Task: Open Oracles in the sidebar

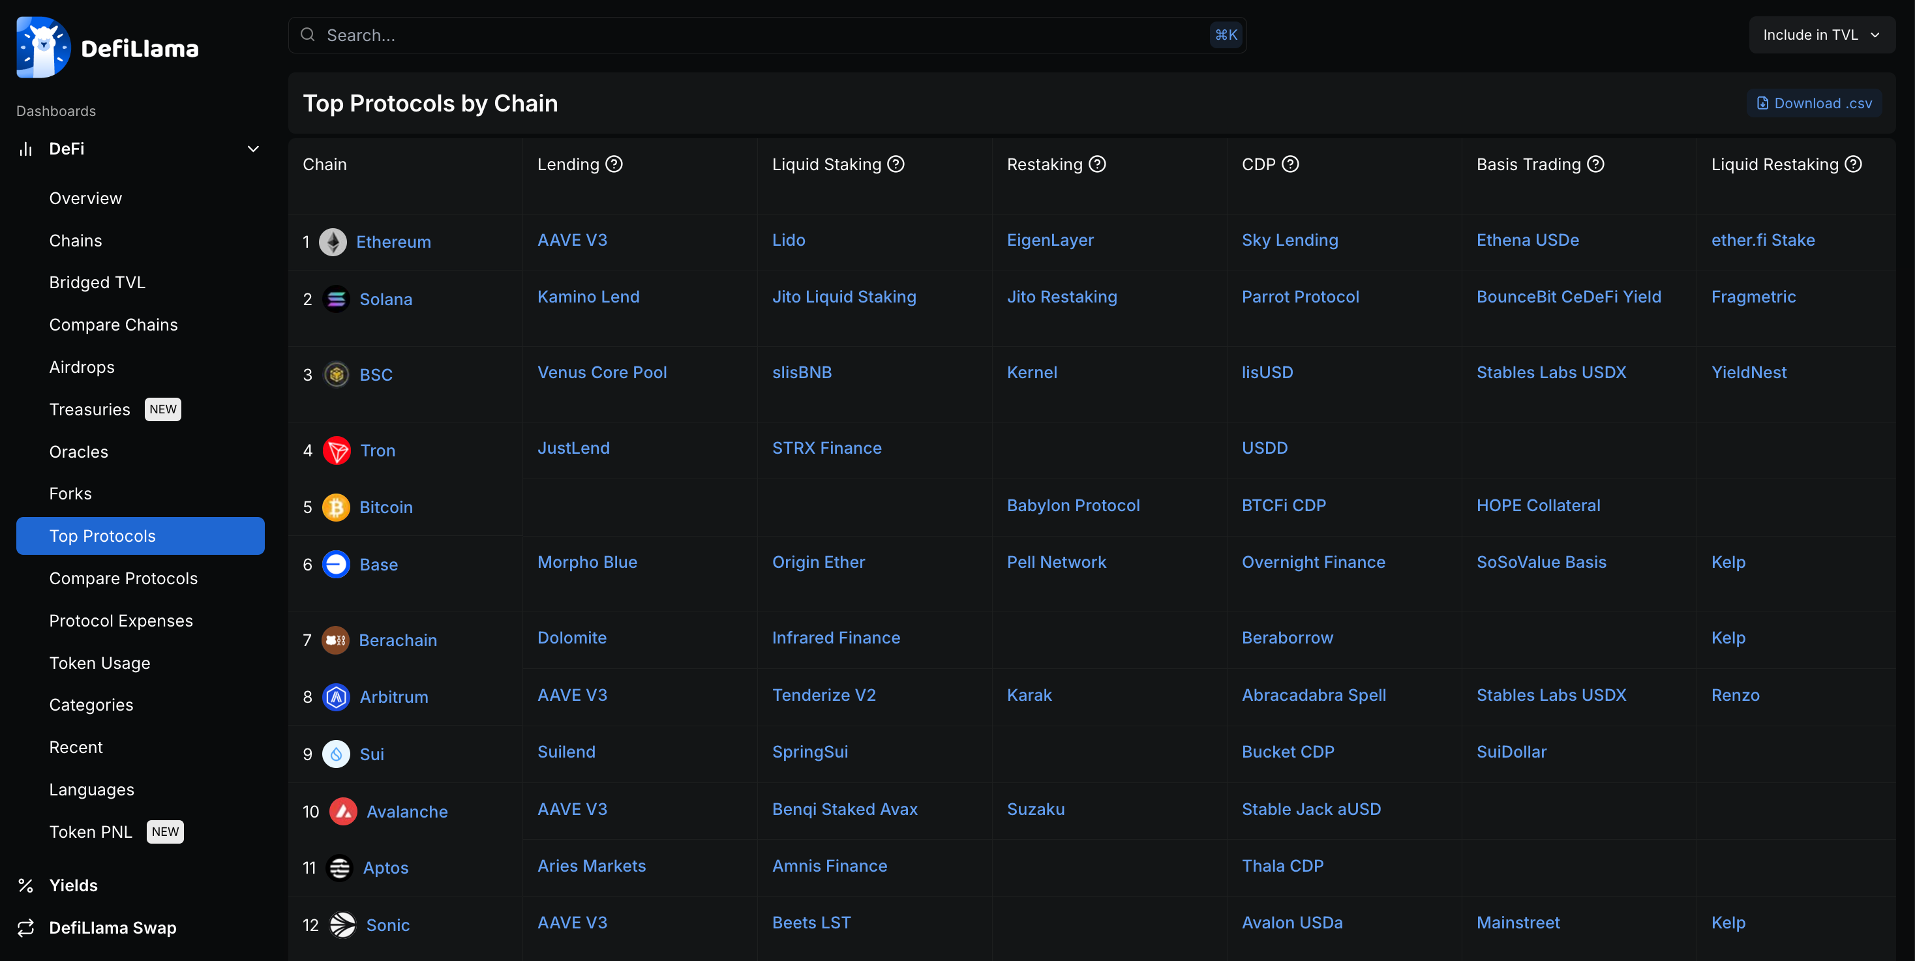Action: coord(79,452)
